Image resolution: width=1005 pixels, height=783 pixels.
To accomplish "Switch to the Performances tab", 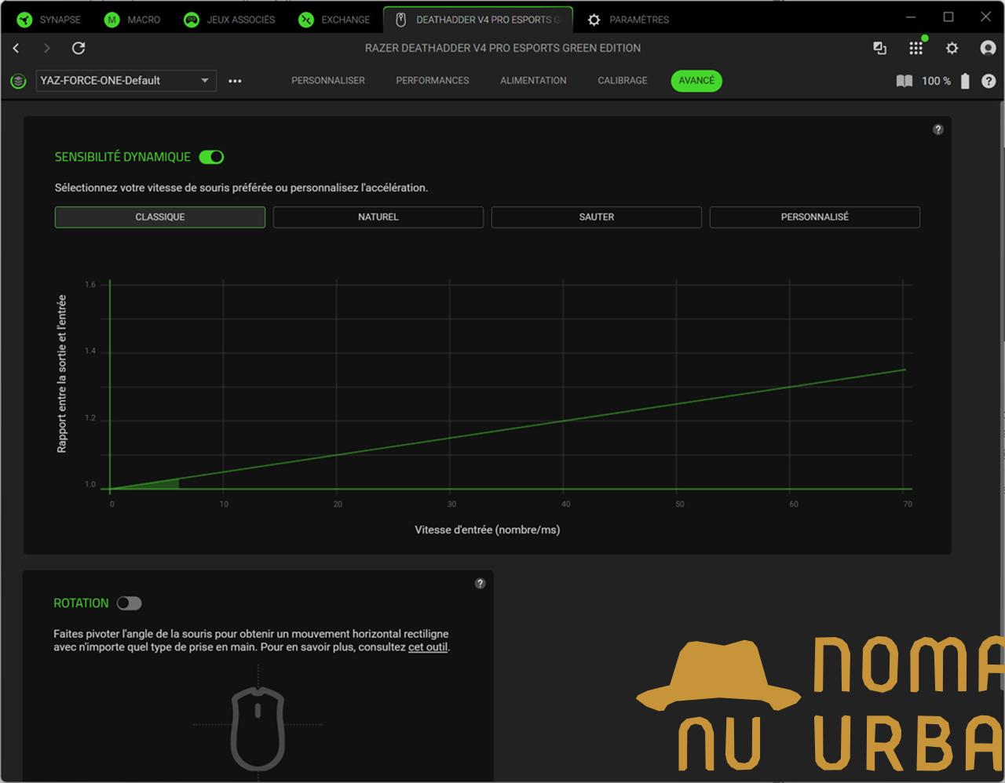I will coord(432,81).
